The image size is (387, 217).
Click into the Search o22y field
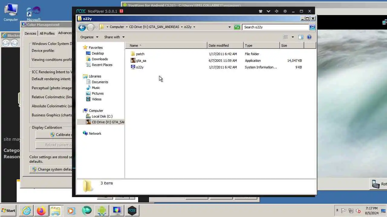(x=276, y=27)
